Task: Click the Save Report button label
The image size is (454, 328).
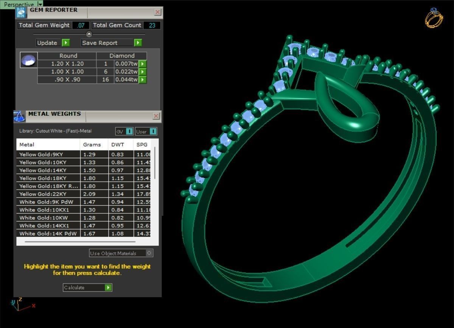Action: coord(100,43)
